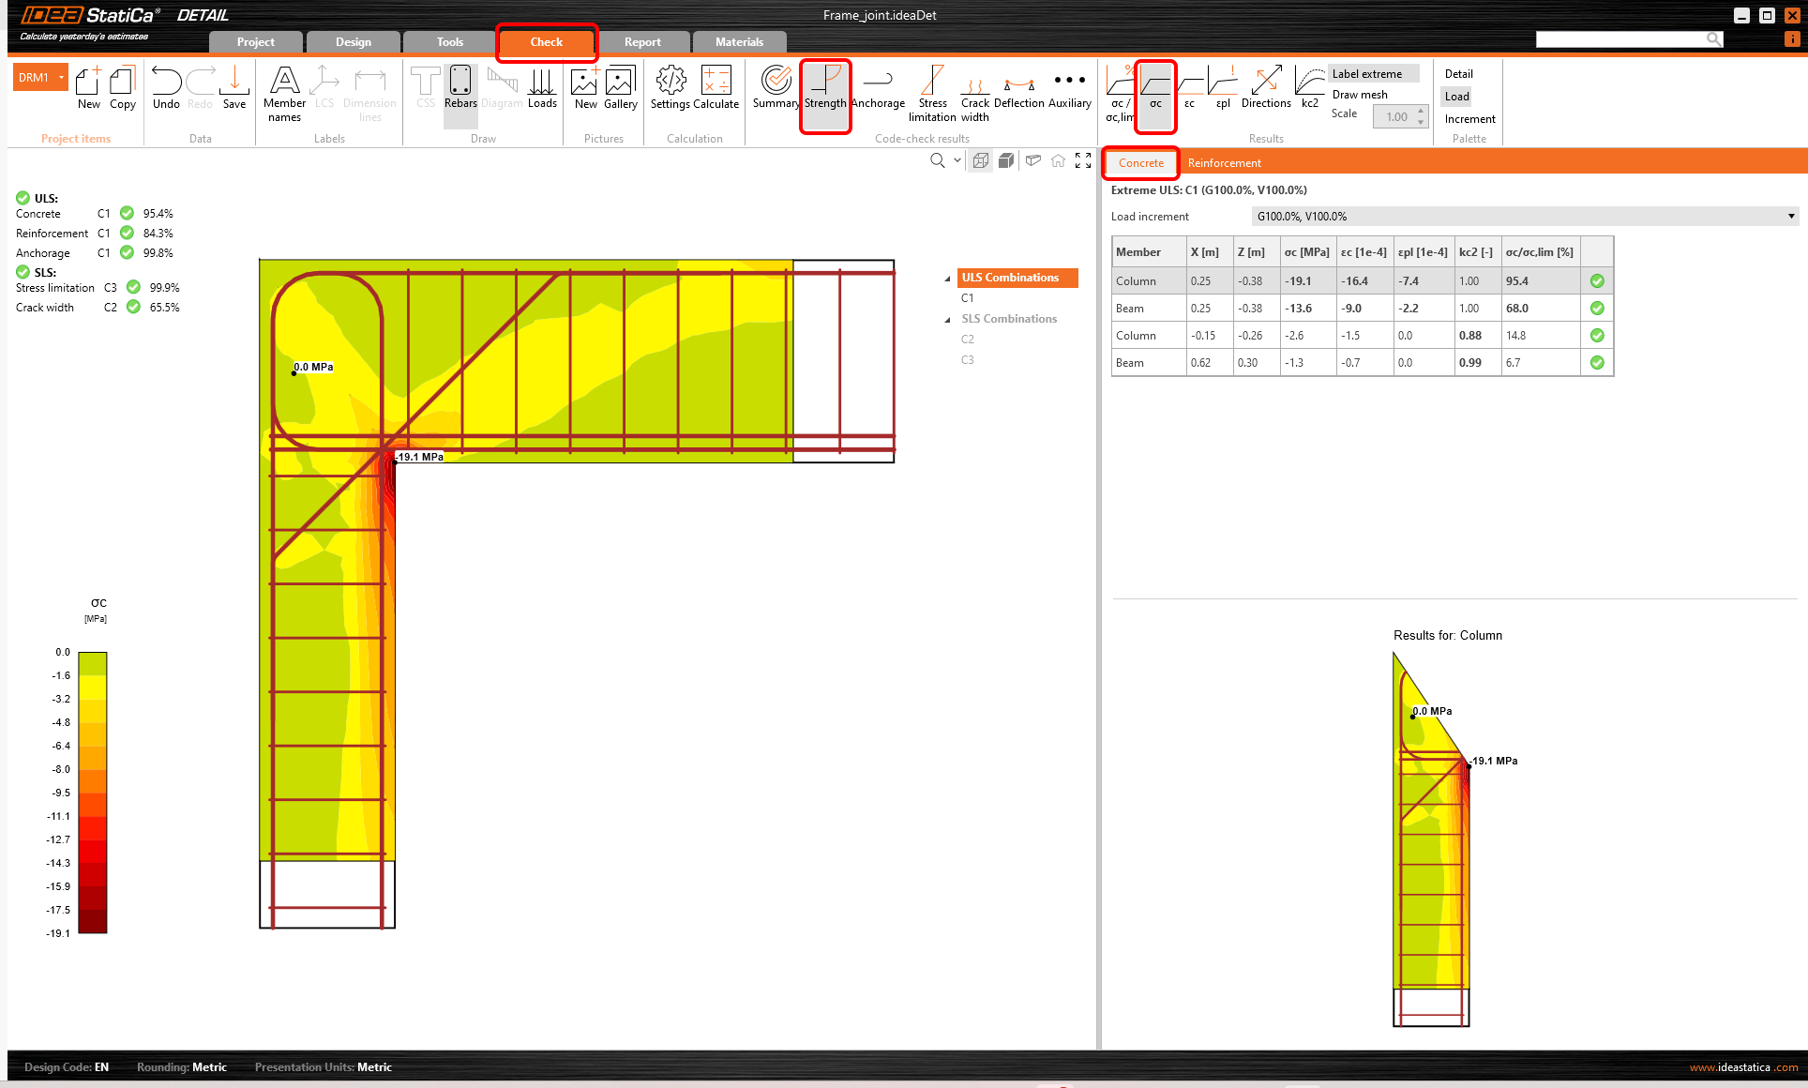Open the Gallery of pictures
Image resolution: width=1808 pixels, height=1088 pixels.
point(620,89)
